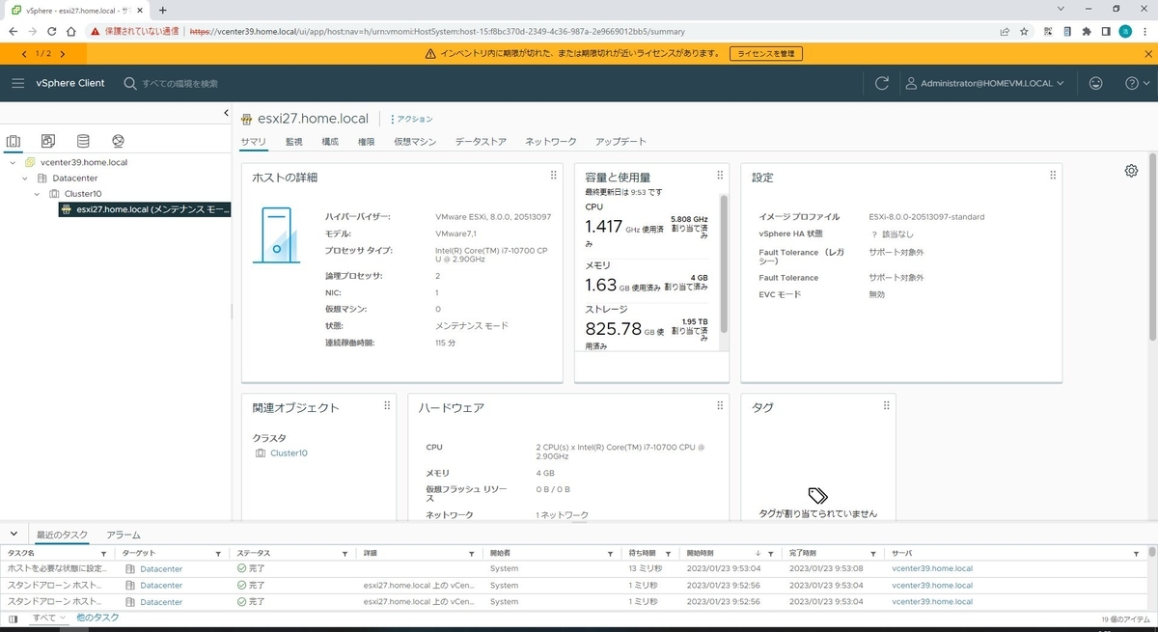This screenshot has width=1158, height=632.
Task: Click the browser address bar URL
Action: pyautogui.click(x=437, y=31)
